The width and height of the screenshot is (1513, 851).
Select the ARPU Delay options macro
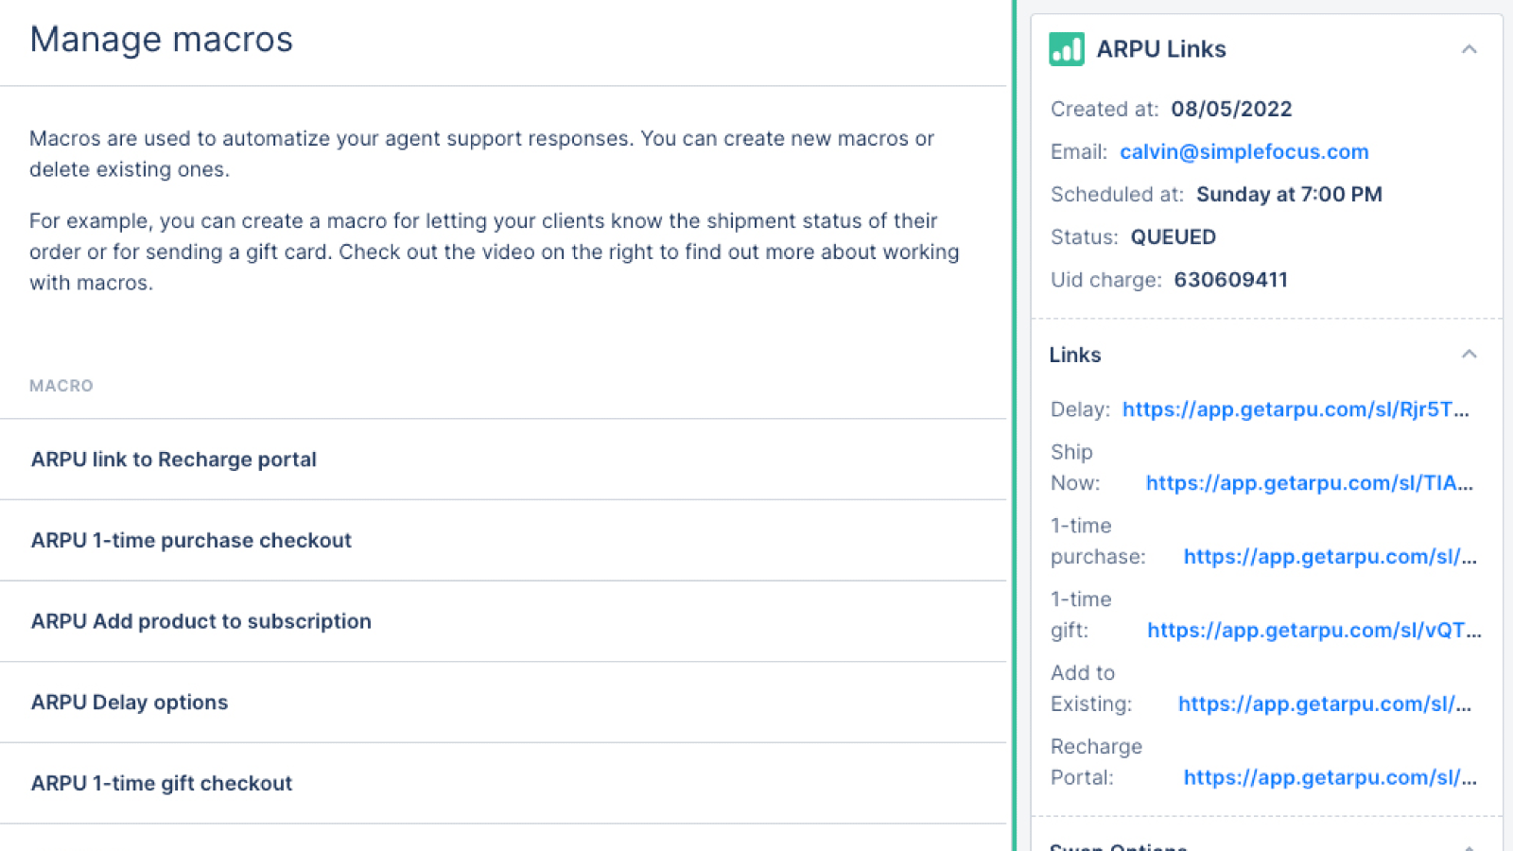(x=130, y=703)
